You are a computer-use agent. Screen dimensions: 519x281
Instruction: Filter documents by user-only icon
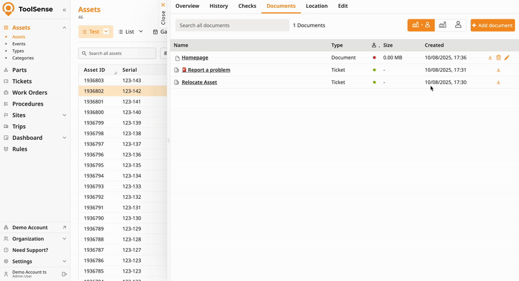[x=458, y=25]
